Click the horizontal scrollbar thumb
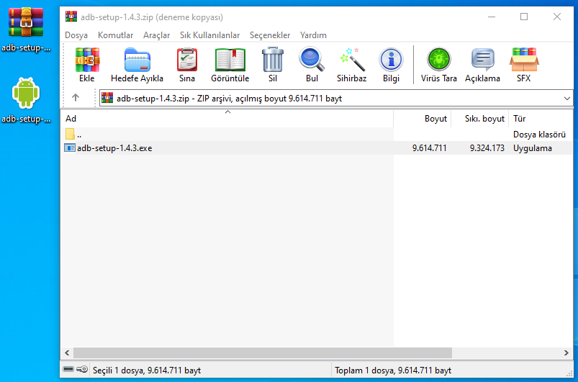The width and height of the screenshot is (578, 382). [263, 353]
